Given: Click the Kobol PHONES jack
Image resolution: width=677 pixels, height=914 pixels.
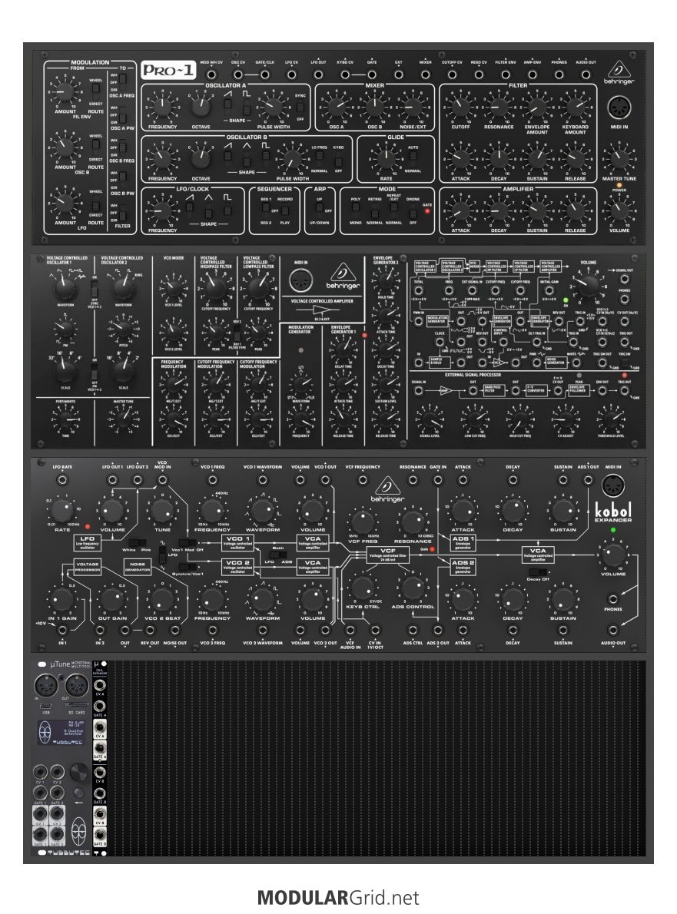Looking at the screenshot, I should click(x=613, y=598).
